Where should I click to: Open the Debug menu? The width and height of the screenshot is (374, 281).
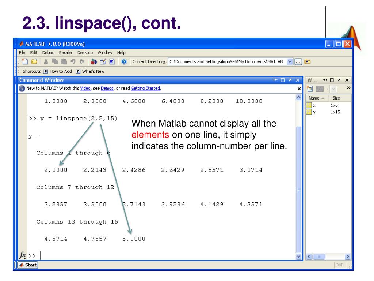[49, 53]
